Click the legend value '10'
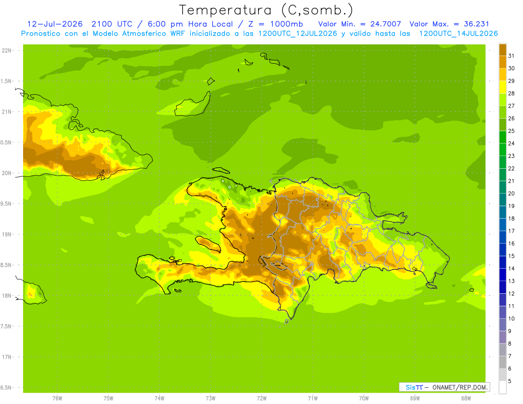 tap(512, 319)
